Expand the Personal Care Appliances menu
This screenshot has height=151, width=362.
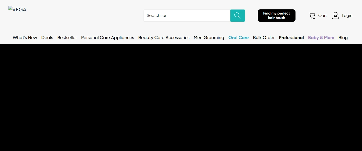[108, 37]
